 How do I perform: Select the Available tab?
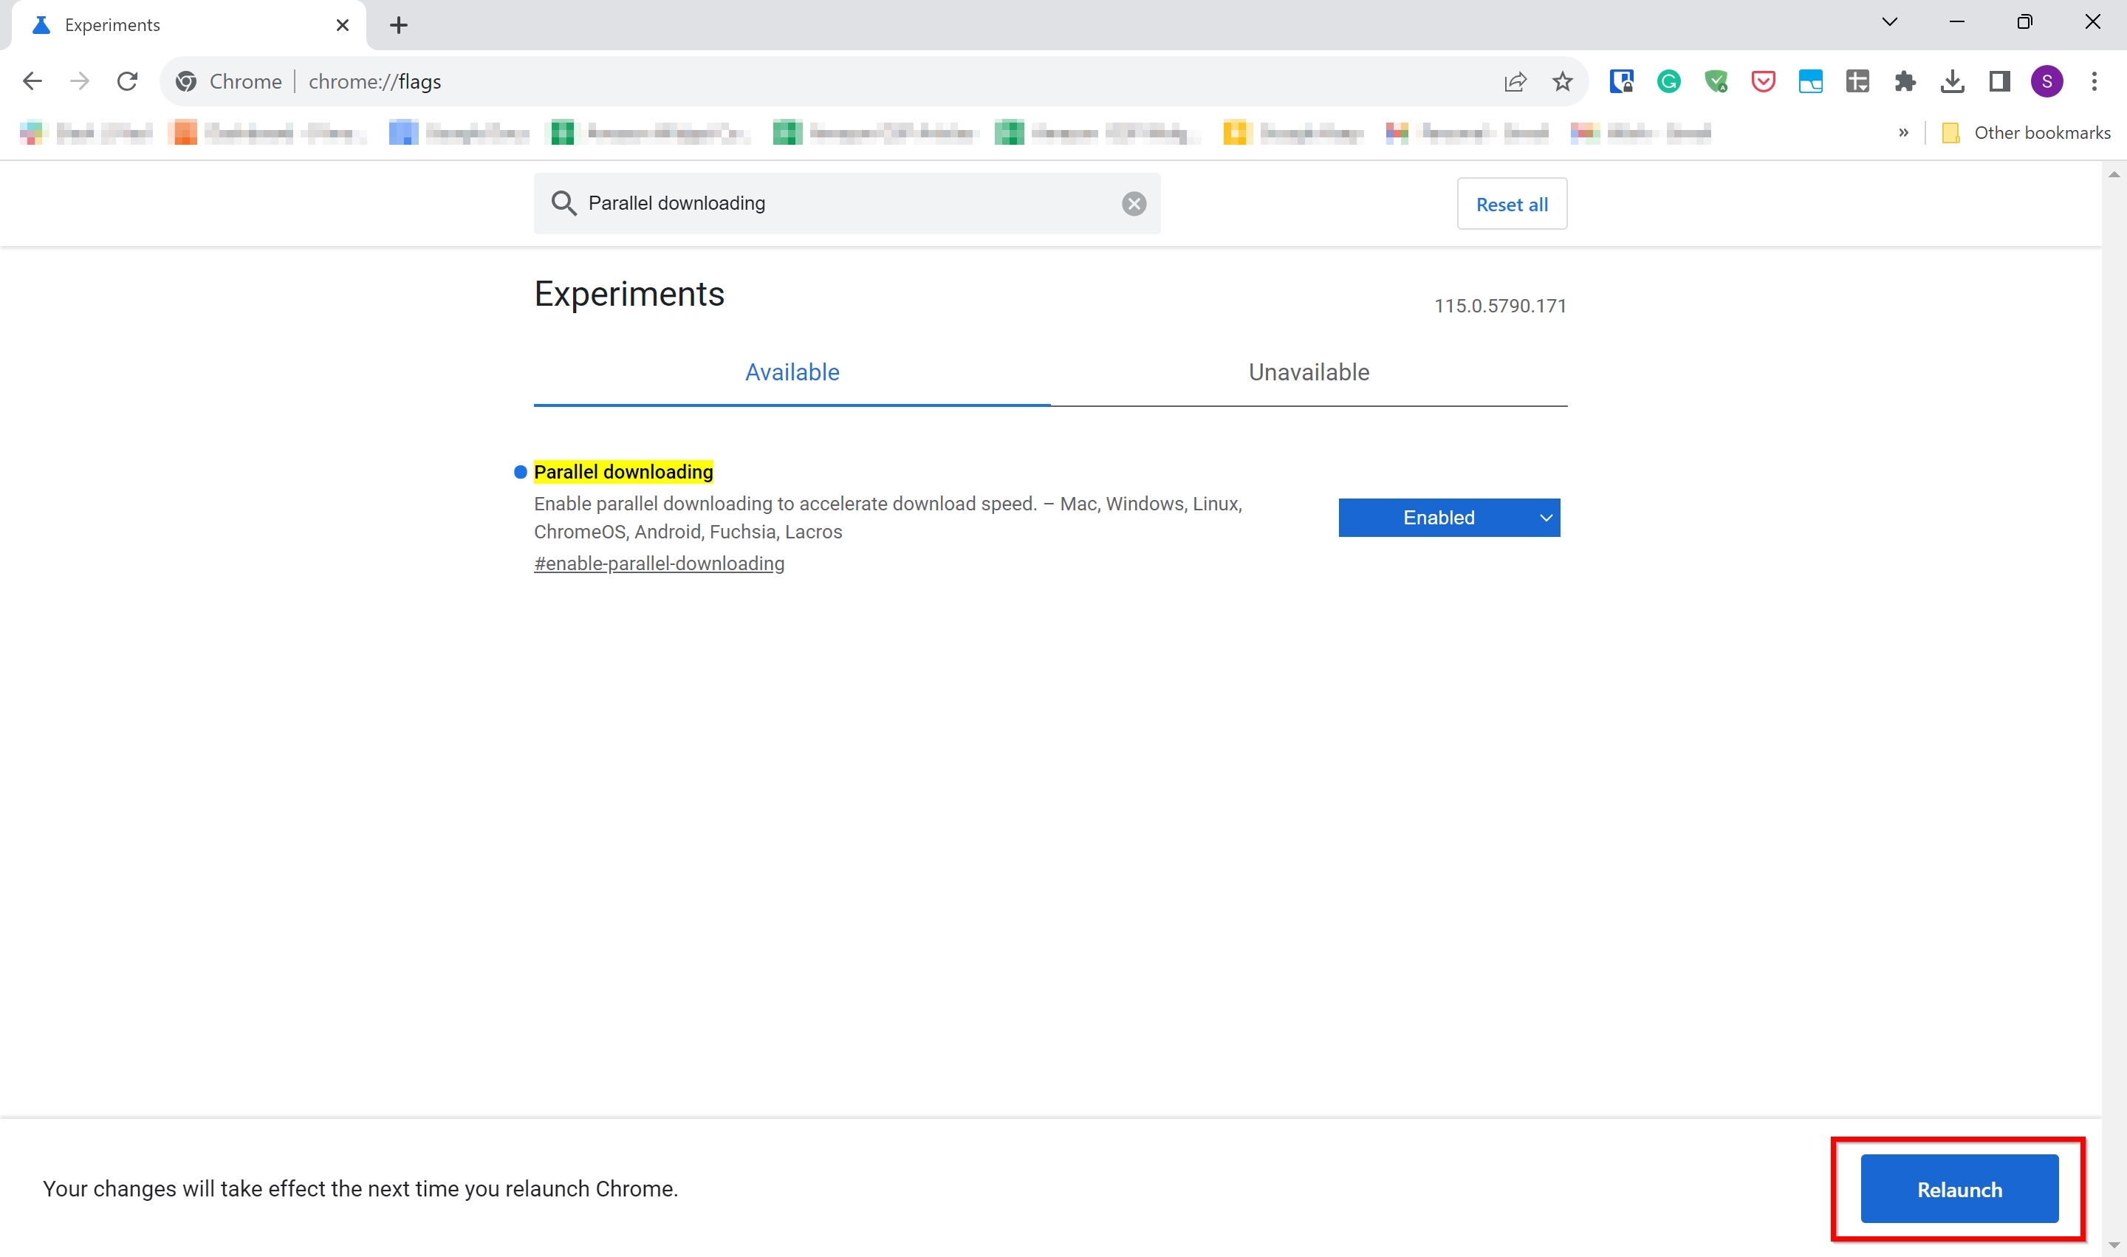[791, 371]
